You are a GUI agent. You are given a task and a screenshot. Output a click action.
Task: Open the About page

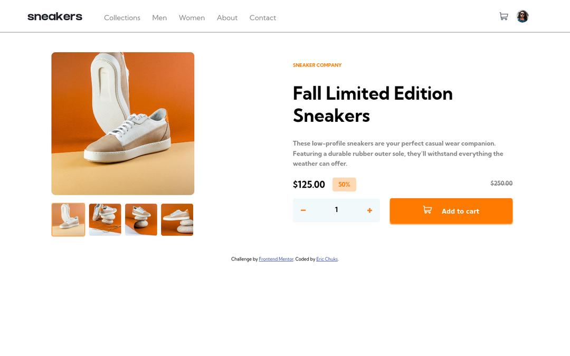[x=227, y=17]
